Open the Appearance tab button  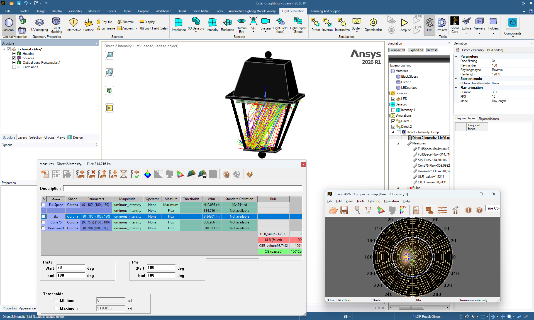coord(27,308)
